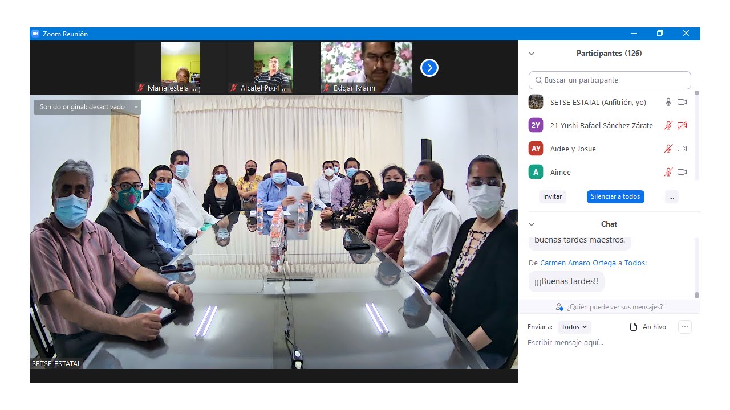The height and width of the screenshot is (410, 730).
Task: Click ¡¡¡Buenas tardes!! chat message bubble
Action: pyautogui.click(x=566, y=281)
